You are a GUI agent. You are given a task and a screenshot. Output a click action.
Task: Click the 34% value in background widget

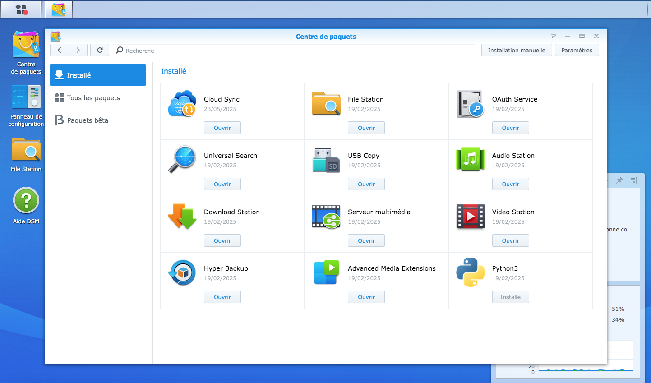coord(618,320)
